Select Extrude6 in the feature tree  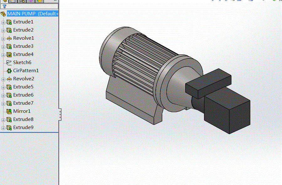click(x=23, y=95)
